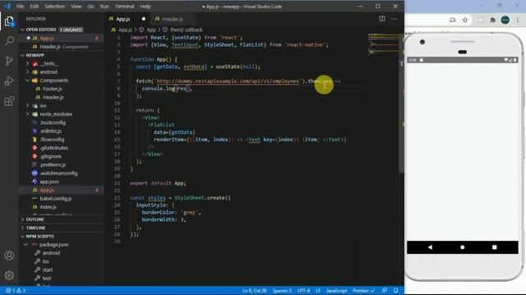Open Footer.js in the file tree
Image resolution: width=526 pixels, height=295 pixels.
click(53, 88)
